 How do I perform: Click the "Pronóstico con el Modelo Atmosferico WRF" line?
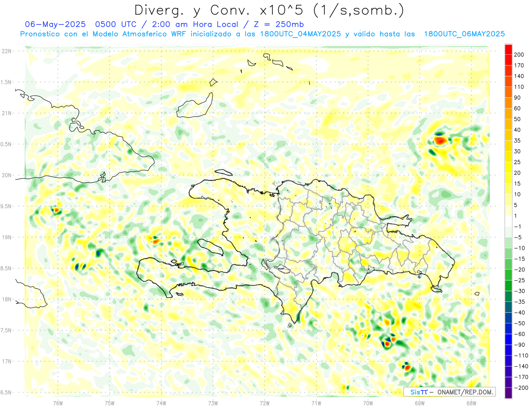(104, 34)
